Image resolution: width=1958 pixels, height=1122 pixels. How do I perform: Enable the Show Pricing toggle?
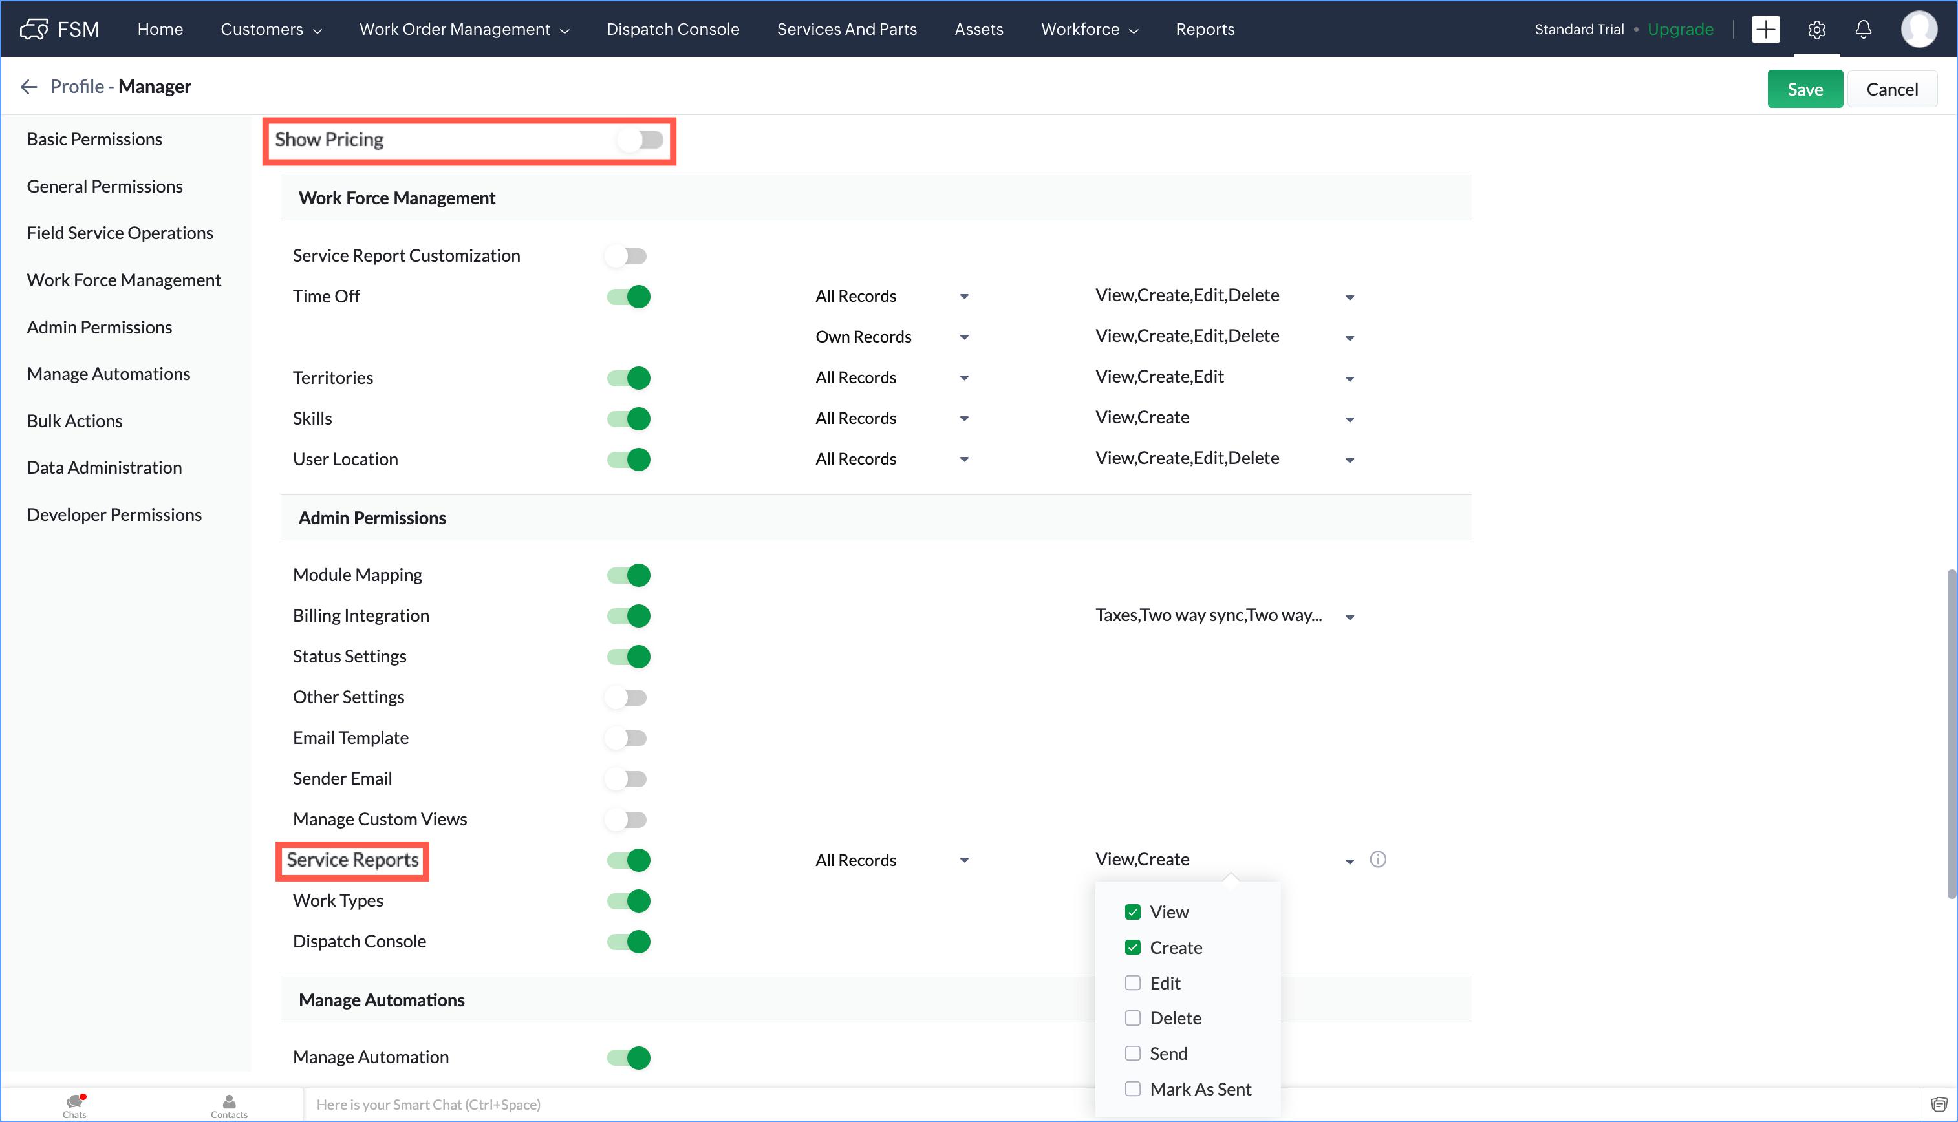(641, 140)
